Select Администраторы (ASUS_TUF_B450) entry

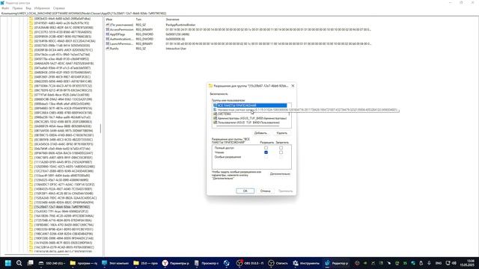pos(250,118)
